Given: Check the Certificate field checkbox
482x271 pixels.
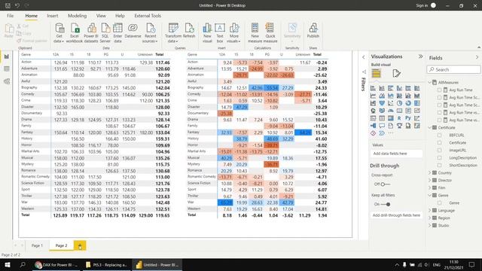Looking at the screenshot, I should point(439,143).
